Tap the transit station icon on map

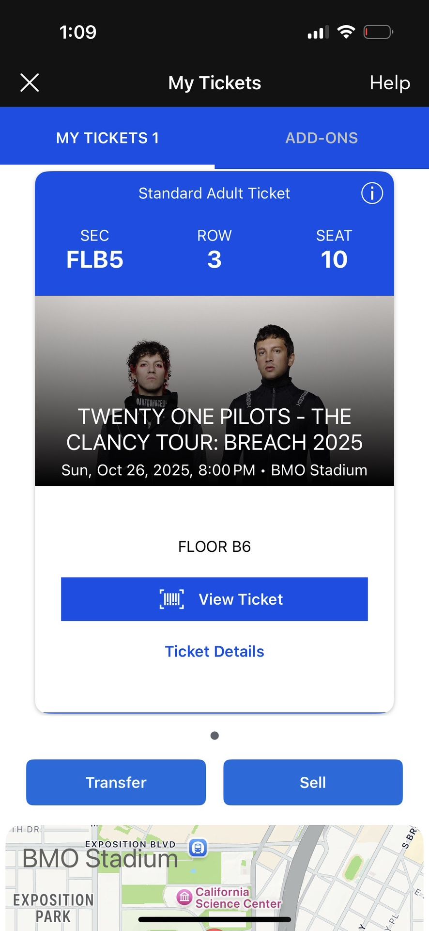(198, 848)
